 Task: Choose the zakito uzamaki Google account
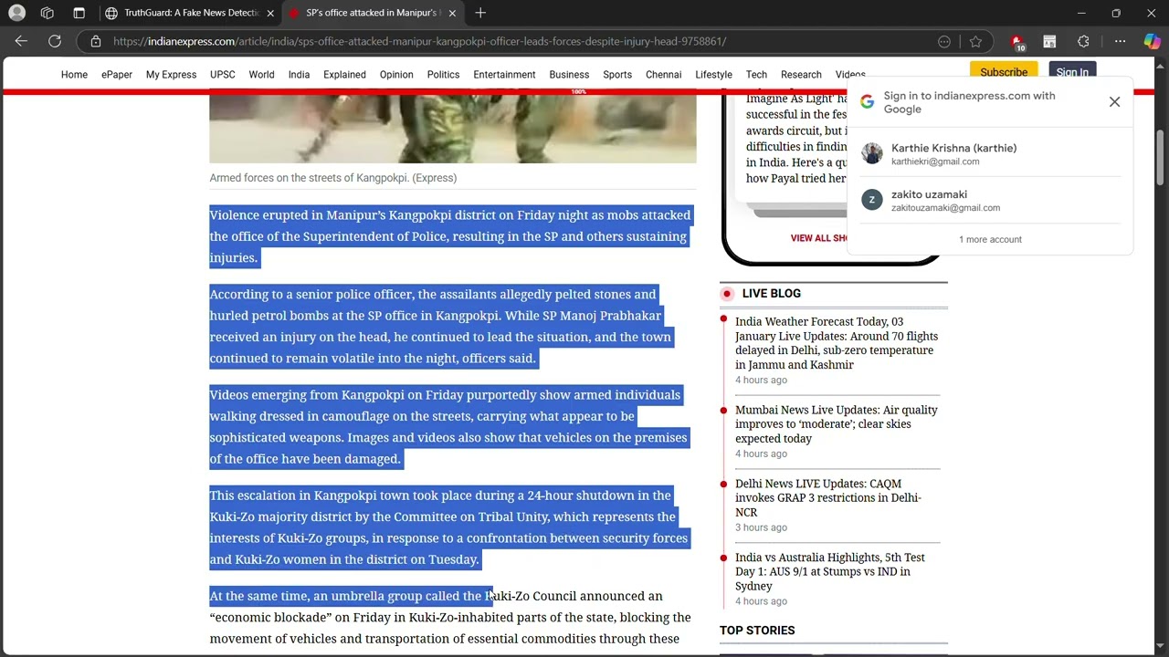(990, 201)
